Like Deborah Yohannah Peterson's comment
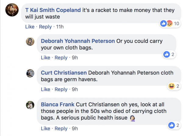 [45, 58]
